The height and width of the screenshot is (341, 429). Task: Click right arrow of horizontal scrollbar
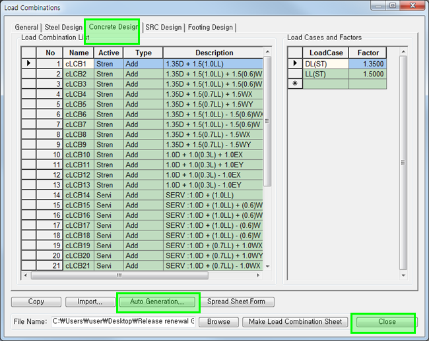point(258,275)
